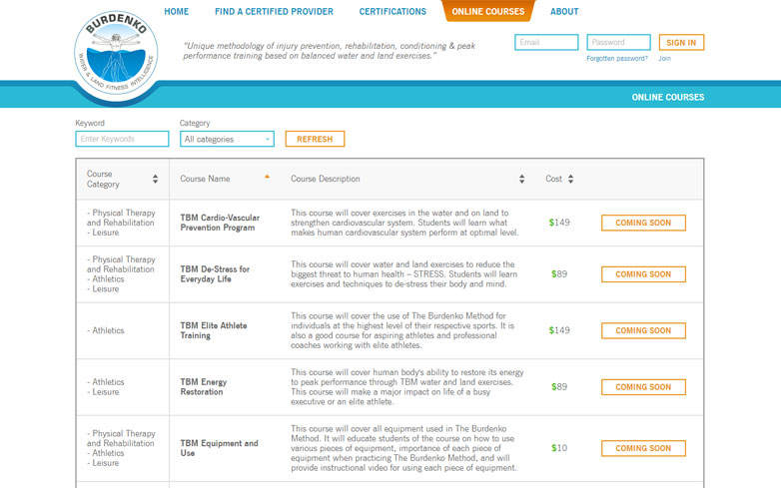Click the Category field label
The image size is (781, 488).
coord(195,123)
